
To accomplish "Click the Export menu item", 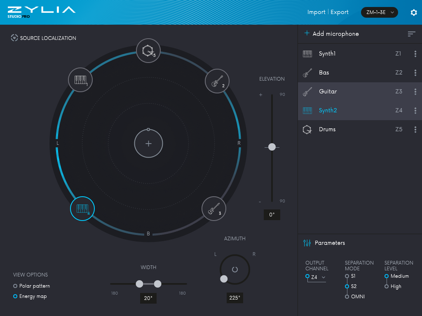I will click(339, 12).
